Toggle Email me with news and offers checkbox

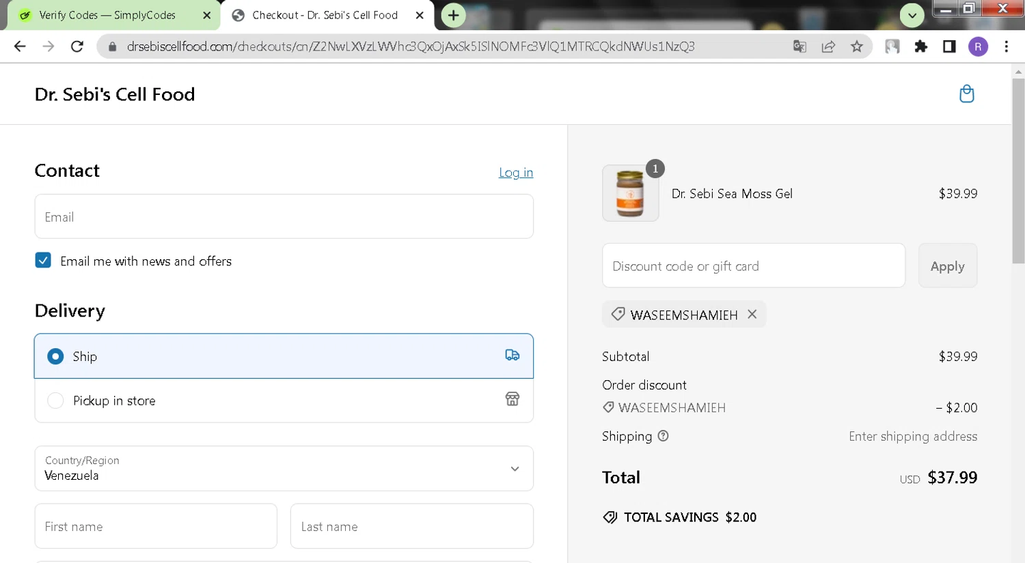click(43, 260)
